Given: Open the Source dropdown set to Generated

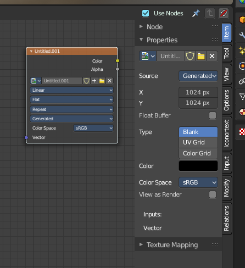Looking at the screenshot, I should click(x=198, y=76).
